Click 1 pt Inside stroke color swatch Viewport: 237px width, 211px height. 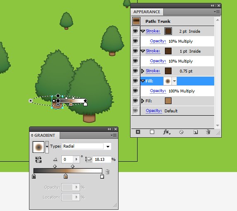(168, 51)
